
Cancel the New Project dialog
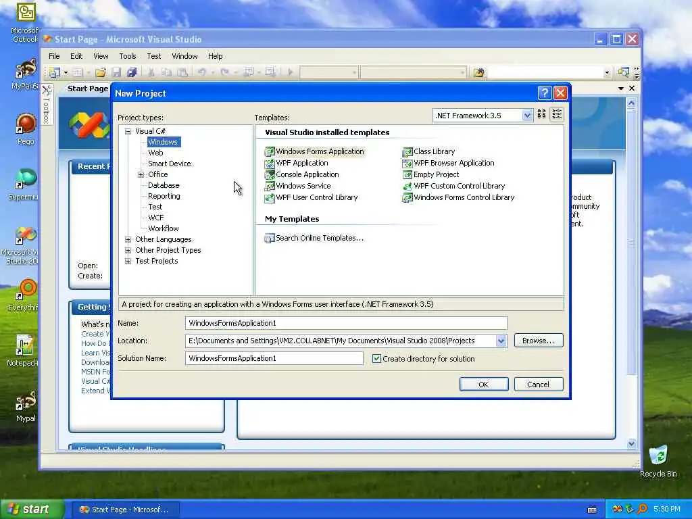[539, 385]
